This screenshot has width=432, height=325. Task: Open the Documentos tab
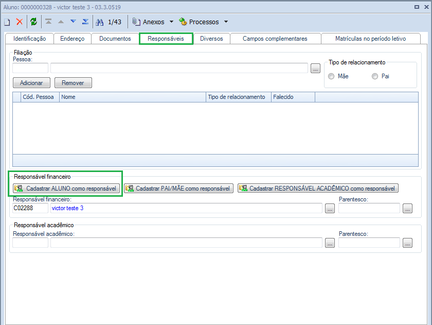pyautogui.click(x=115, y=39)
